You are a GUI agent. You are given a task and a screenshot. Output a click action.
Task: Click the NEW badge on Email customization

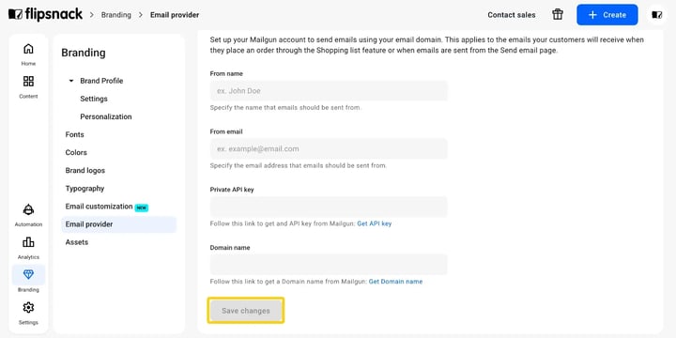pyautogui.click(x=142, y=207)
